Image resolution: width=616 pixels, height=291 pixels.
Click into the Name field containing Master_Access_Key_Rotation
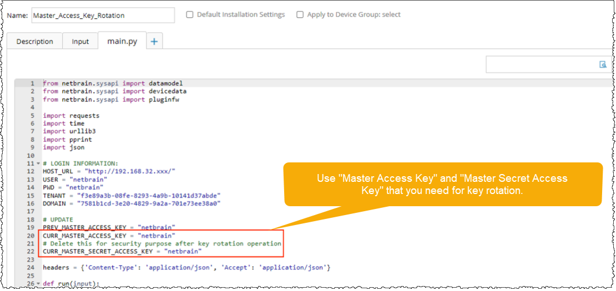tap(103, 16)
